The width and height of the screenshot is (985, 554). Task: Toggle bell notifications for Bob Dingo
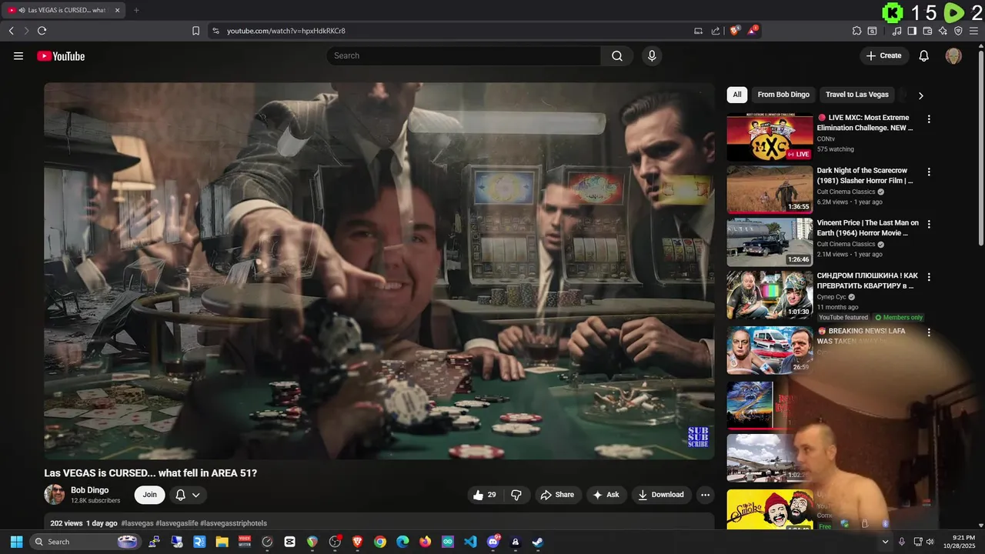[x=188, y=495]
